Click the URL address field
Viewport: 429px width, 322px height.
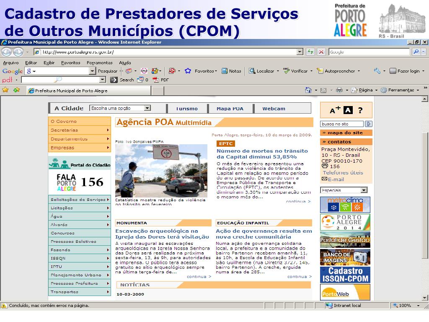tap(165, 52)
